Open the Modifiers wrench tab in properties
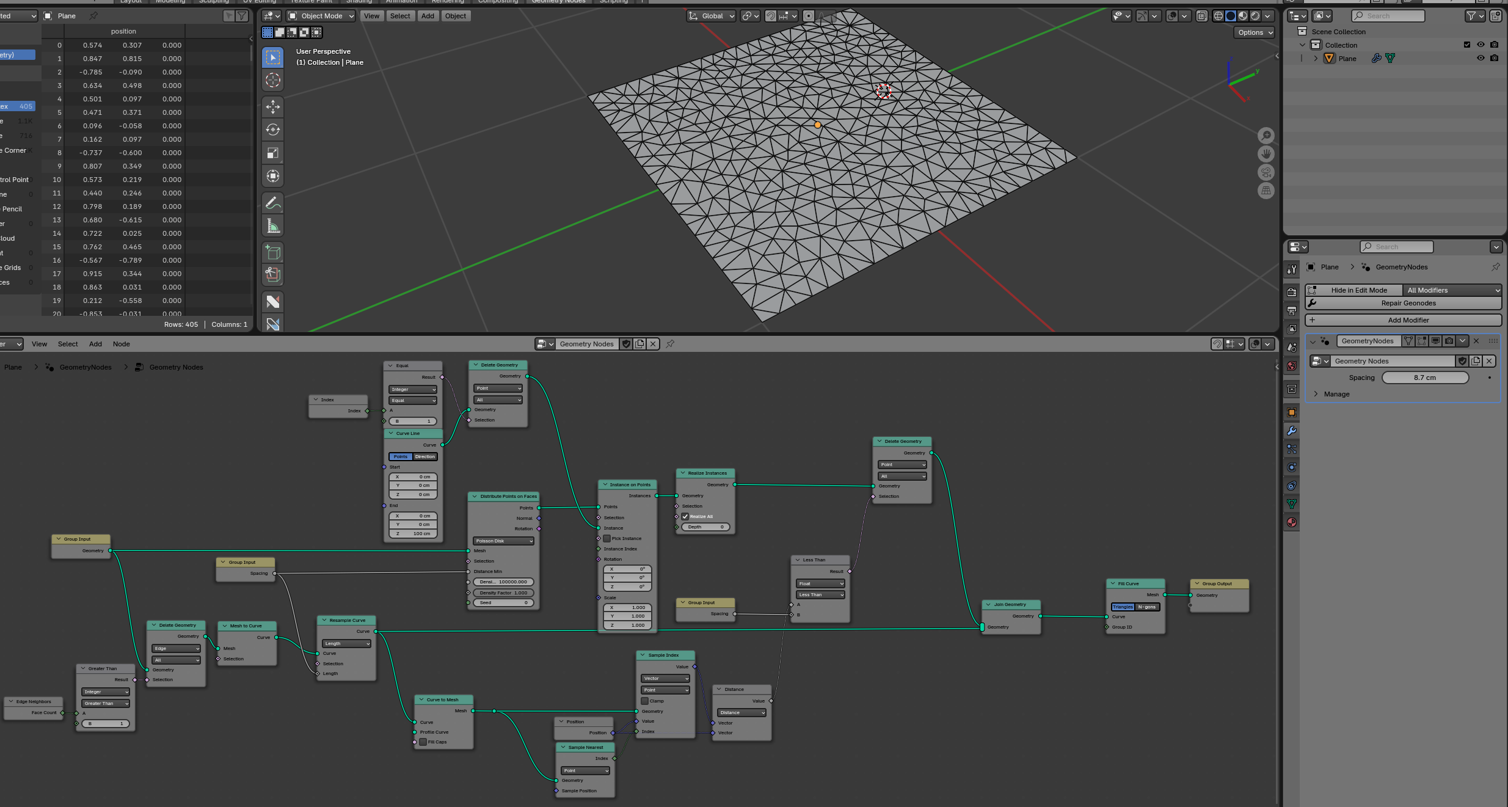Screen dimensions: 1508x807 (x=1291, y=431)
